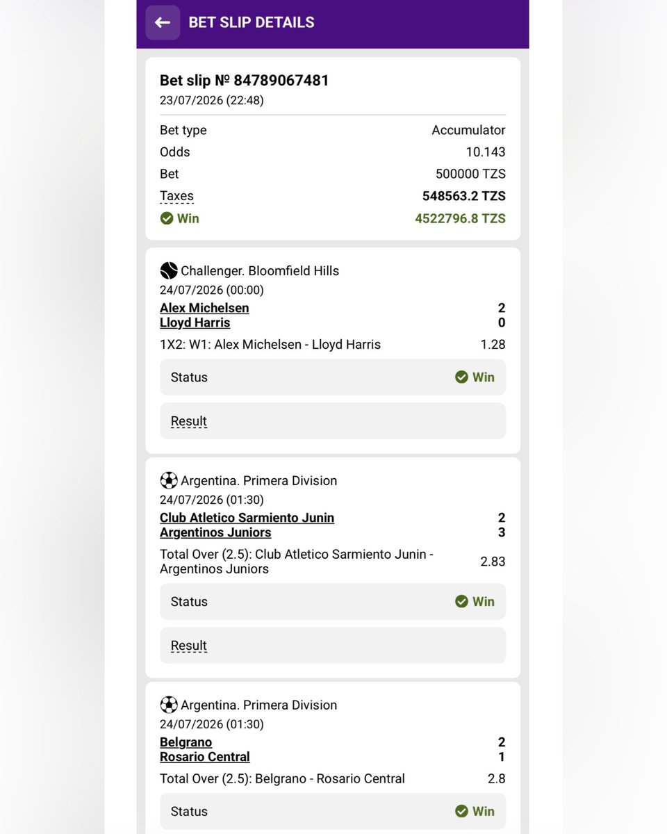The image size is (667, 834).
Task: Tap the football icon beside Sarmiento match league
Action: 169,480
